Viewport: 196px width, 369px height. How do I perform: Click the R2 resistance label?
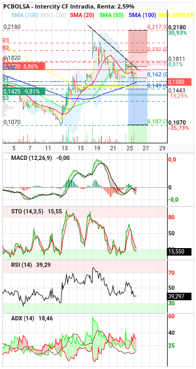(6, 48)
